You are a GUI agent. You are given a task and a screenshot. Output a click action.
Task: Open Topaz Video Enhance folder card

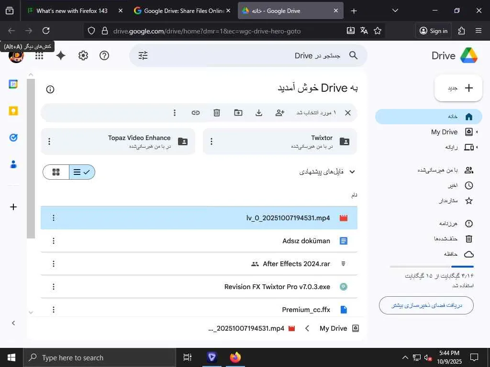click(118, 141)
